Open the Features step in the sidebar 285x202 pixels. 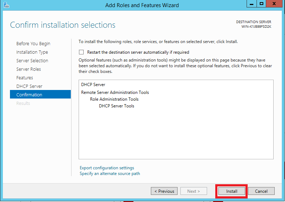point(25,78)
